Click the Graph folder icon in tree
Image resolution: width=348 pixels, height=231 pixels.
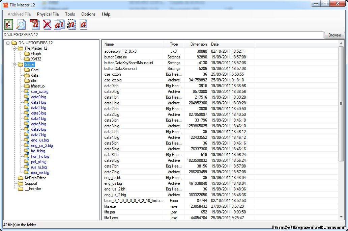coord(27,54)
